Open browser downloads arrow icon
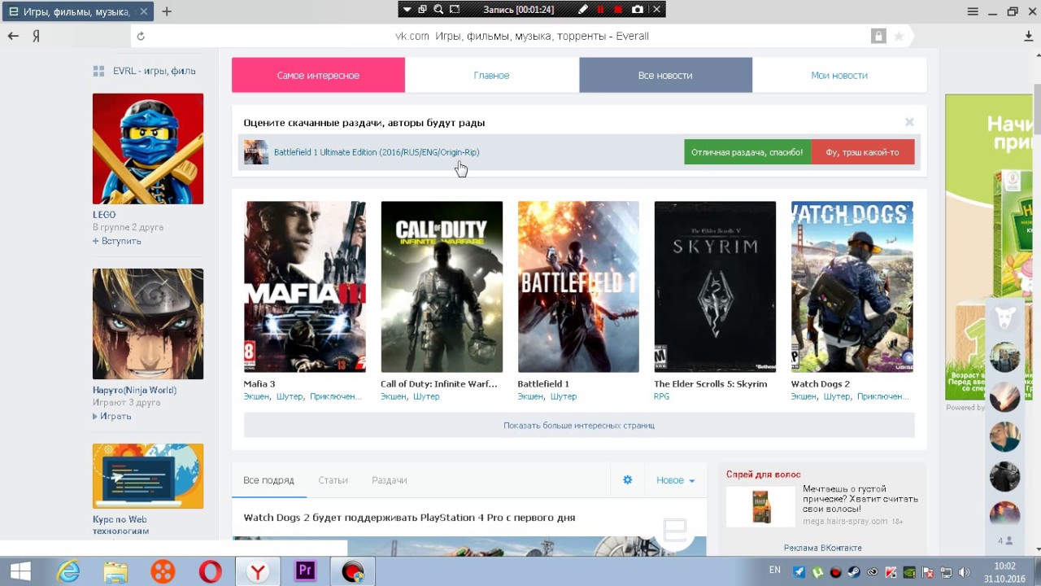The height and width of the screenshot is (586, 1041). [1029, 36]
